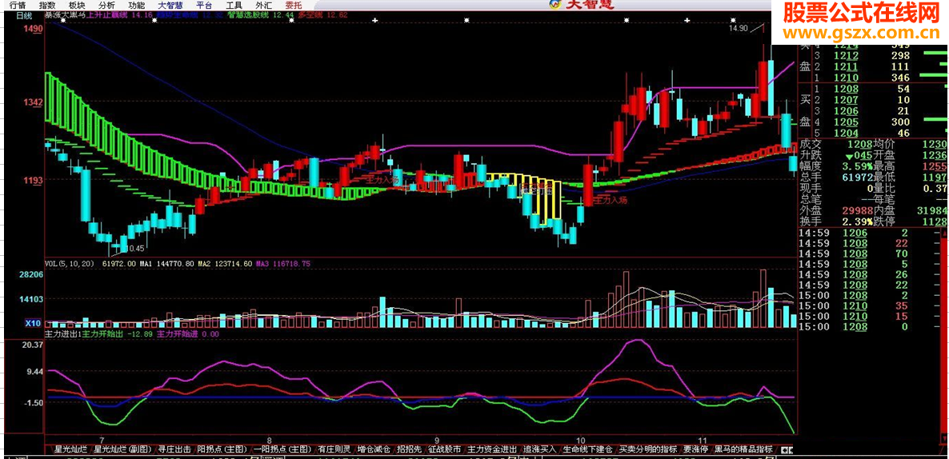Open the 工具 menu

[x=234, y=5]
